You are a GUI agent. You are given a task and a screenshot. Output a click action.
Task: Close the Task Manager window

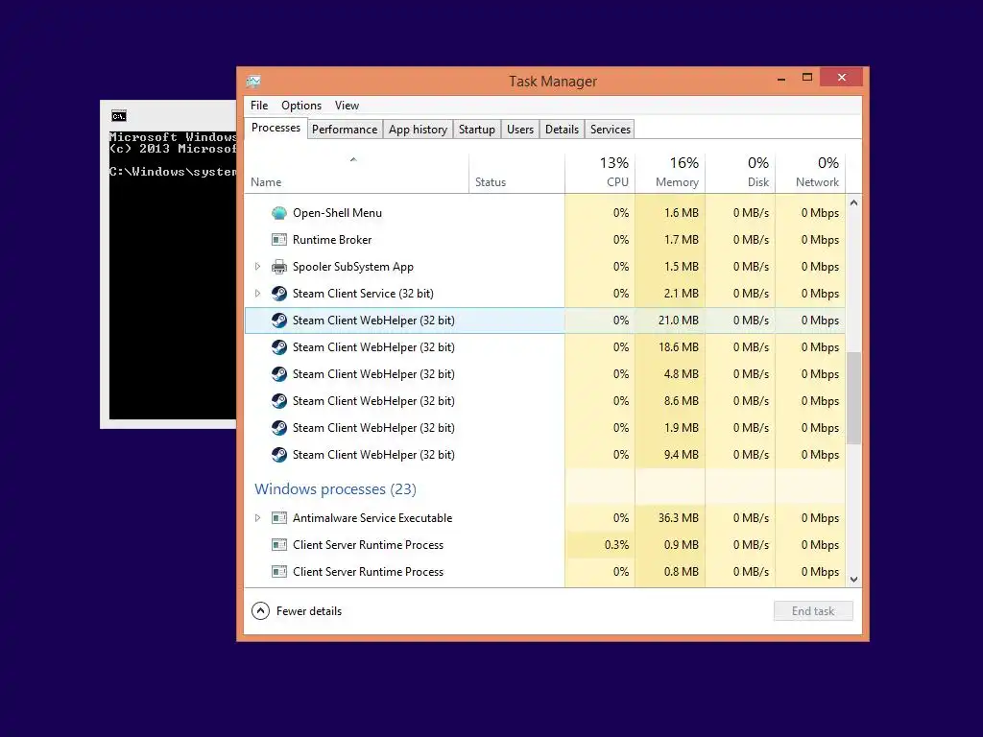(x=841, y=77)
